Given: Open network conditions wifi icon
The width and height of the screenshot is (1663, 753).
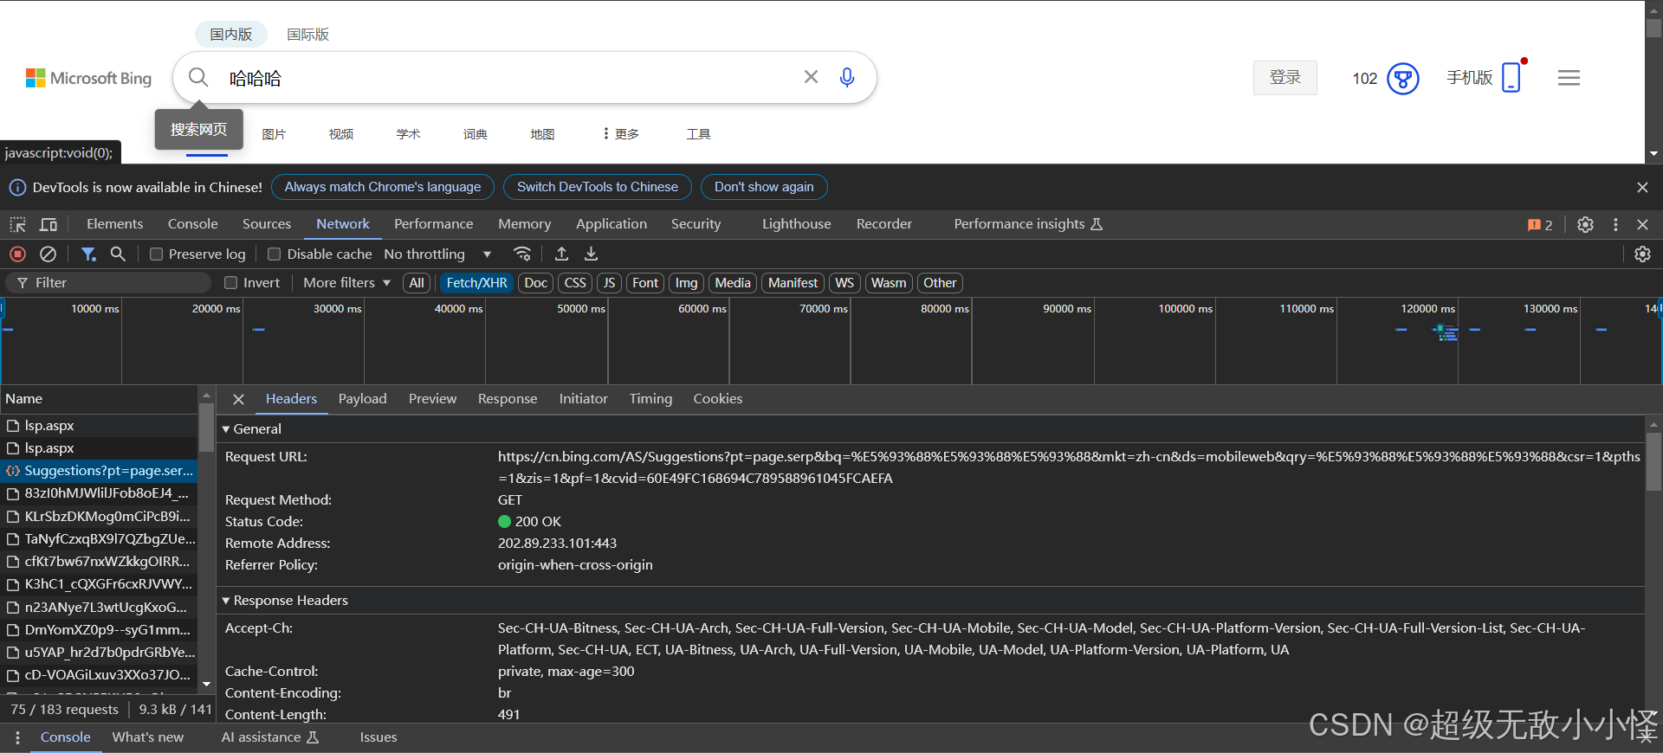Looking at the screenshot, I should [x=522, y=254].
